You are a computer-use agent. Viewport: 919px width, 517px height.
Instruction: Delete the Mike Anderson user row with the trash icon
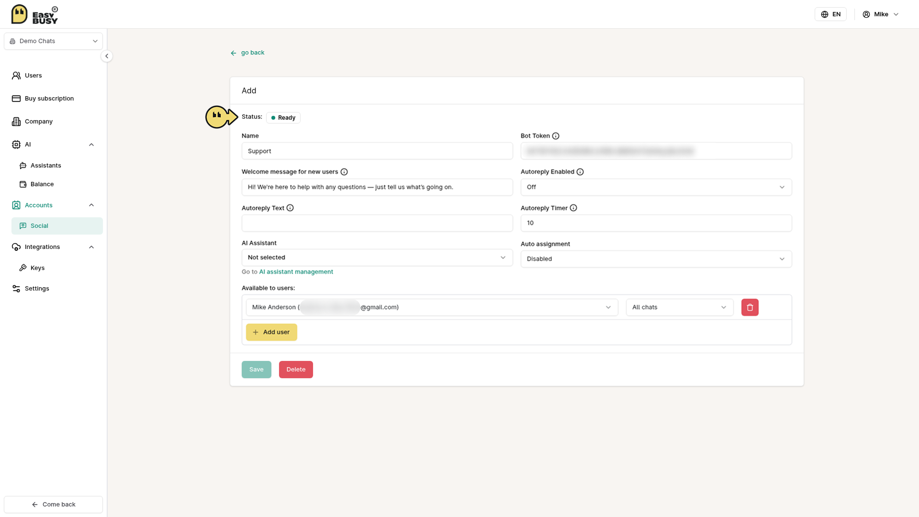point(750,307)
